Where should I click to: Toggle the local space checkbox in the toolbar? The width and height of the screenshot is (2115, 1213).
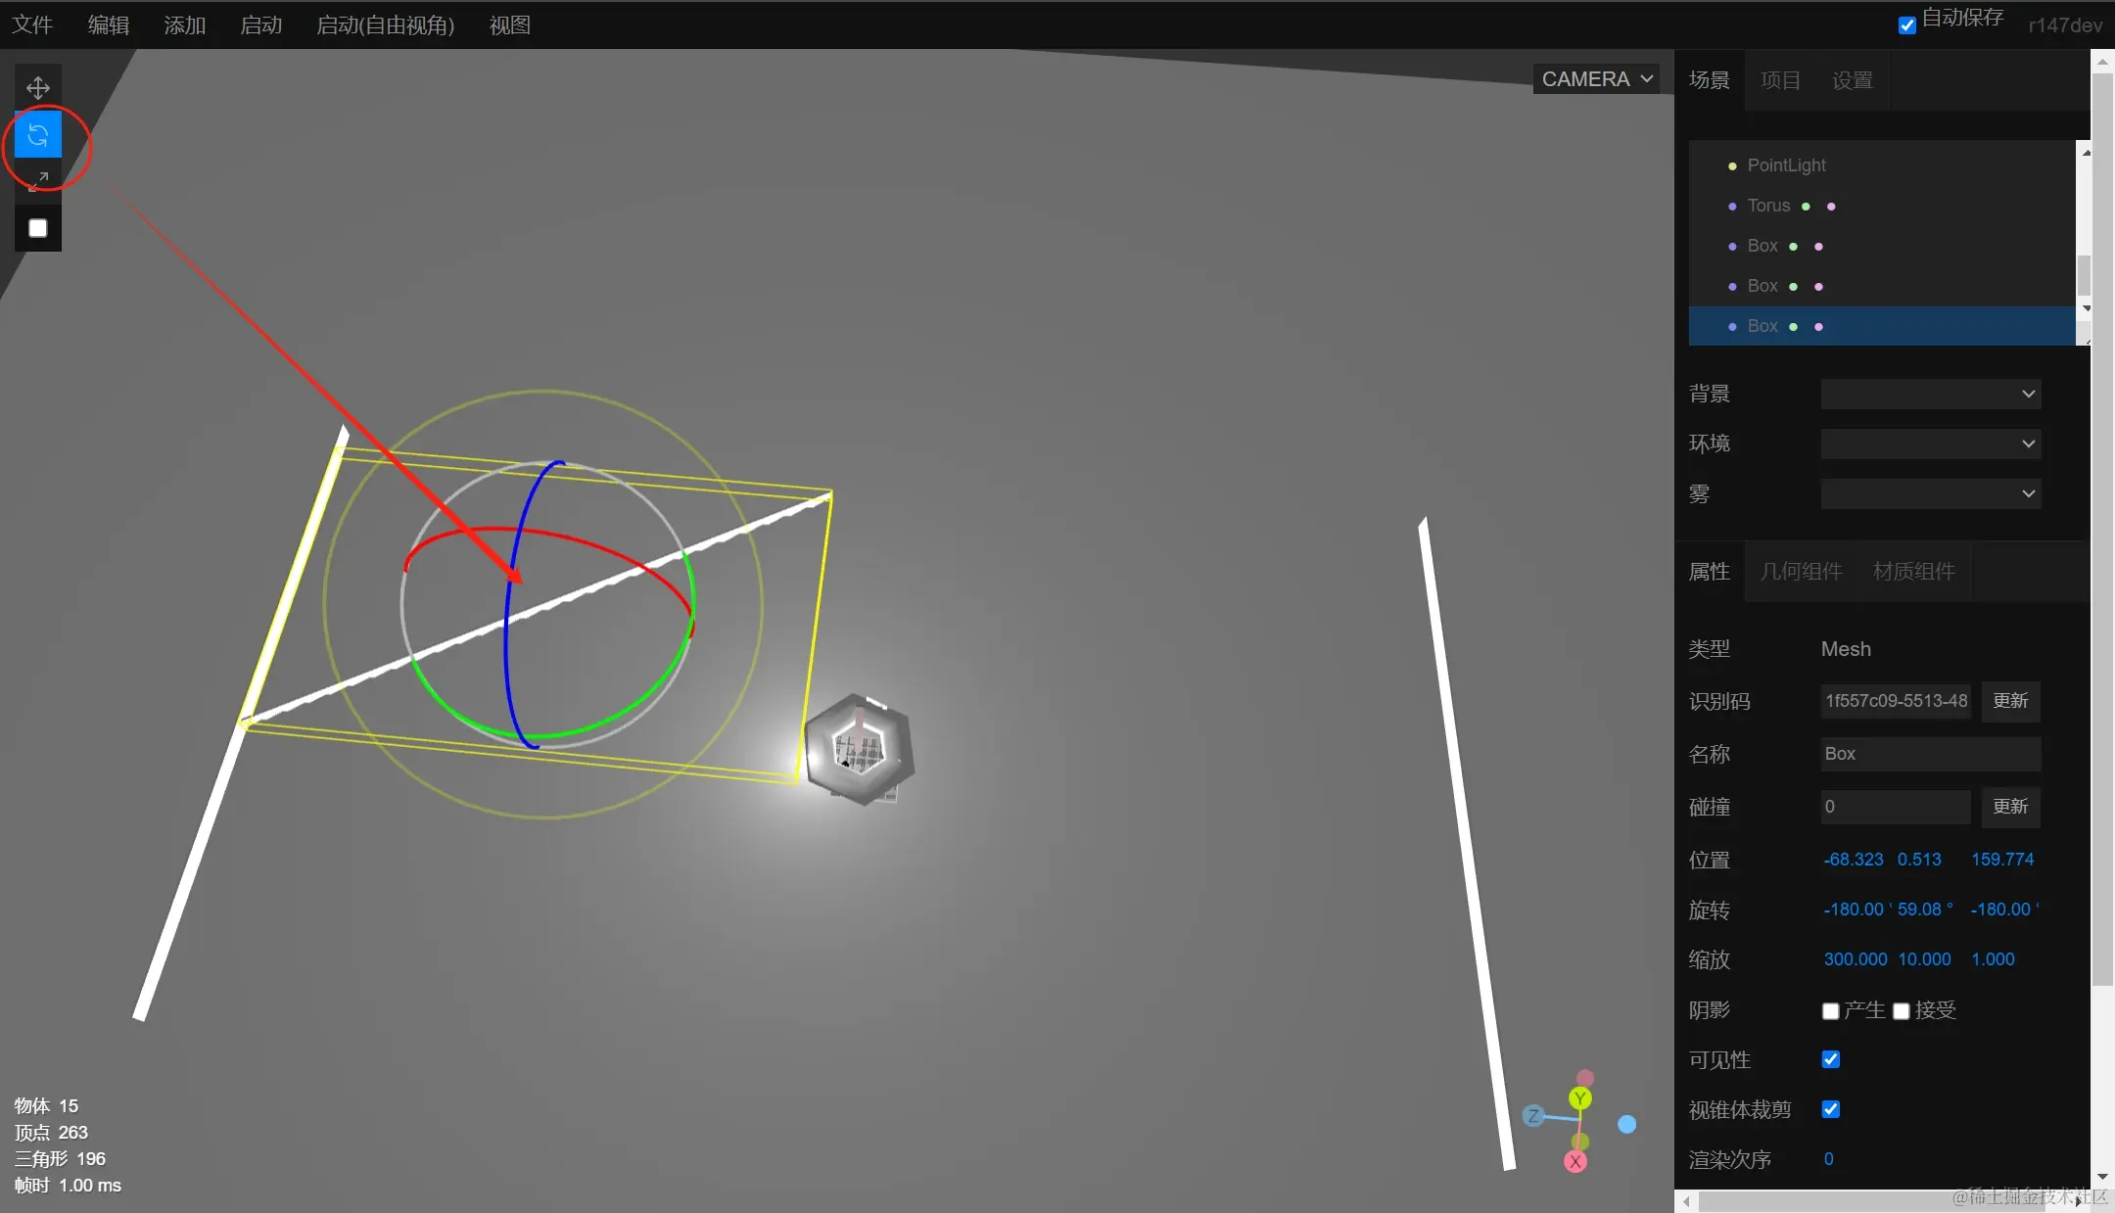tap(38, 228)
